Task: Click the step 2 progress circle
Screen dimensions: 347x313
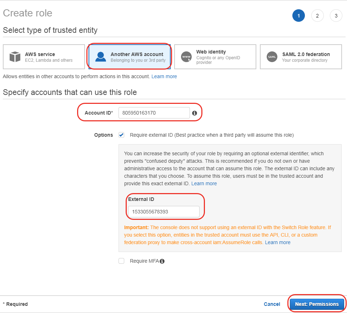Action: pyautogui.click(x=317, y=15)
